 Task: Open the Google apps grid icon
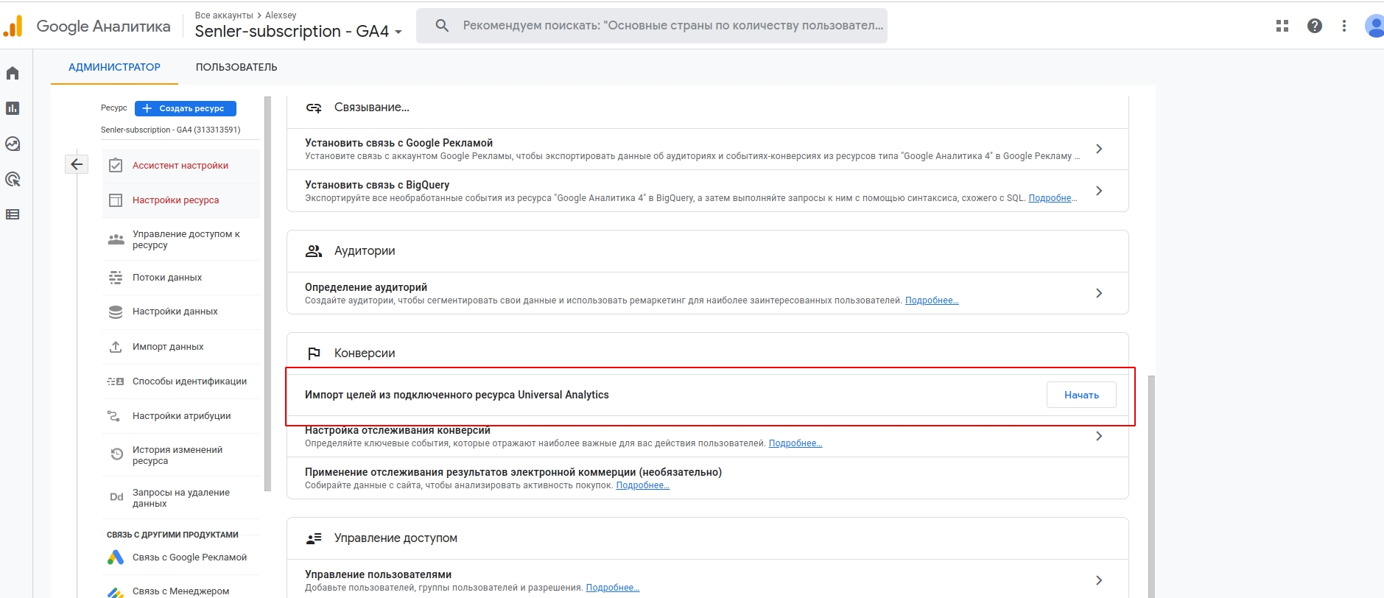1282,26
